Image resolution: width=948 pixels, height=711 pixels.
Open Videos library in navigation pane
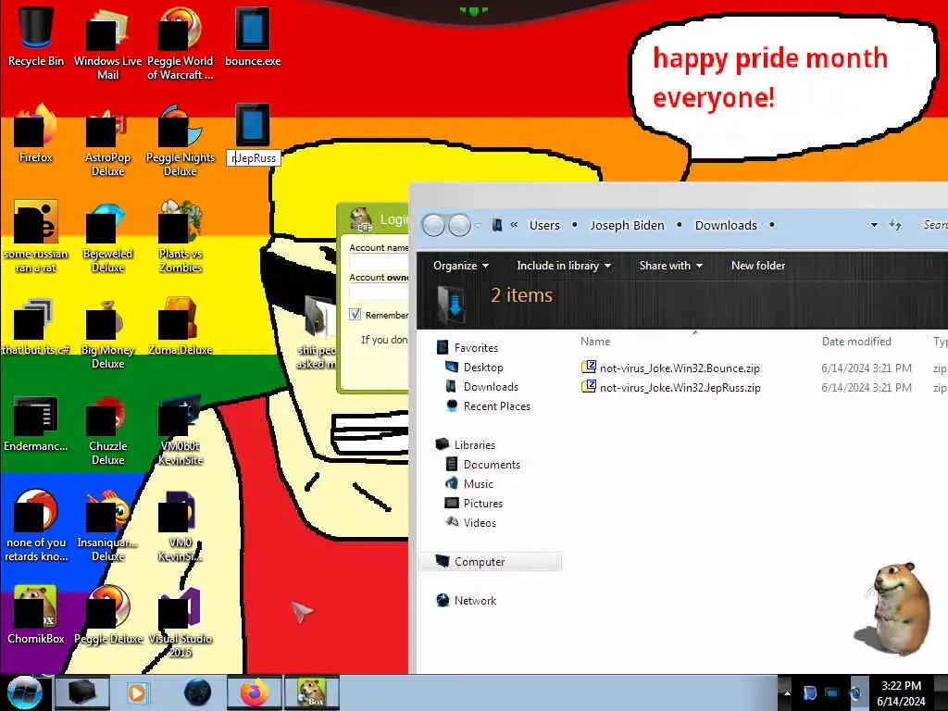[x=470, y=522]
